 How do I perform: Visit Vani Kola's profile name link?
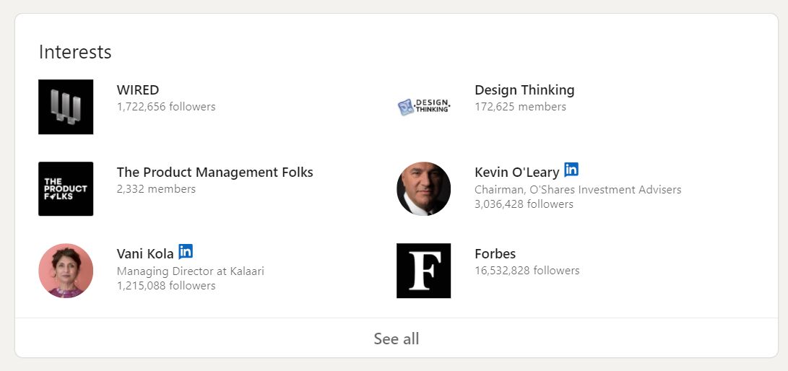(x=145, y=253)
